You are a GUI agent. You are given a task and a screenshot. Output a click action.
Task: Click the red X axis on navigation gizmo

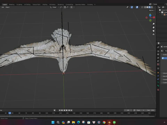pos(154,17)
